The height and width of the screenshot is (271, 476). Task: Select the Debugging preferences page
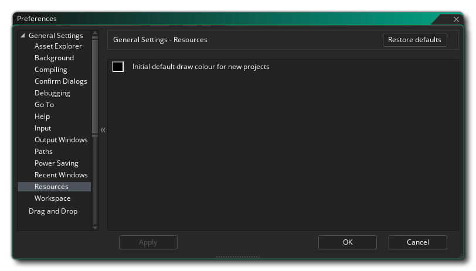pyautogui.click(x=52, y=93)
